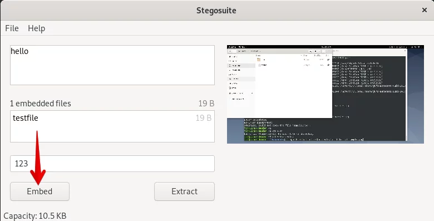The height and width of the screenshot is (221, 434).
Task: Open the File menu
Action: (x=12, y=28)
